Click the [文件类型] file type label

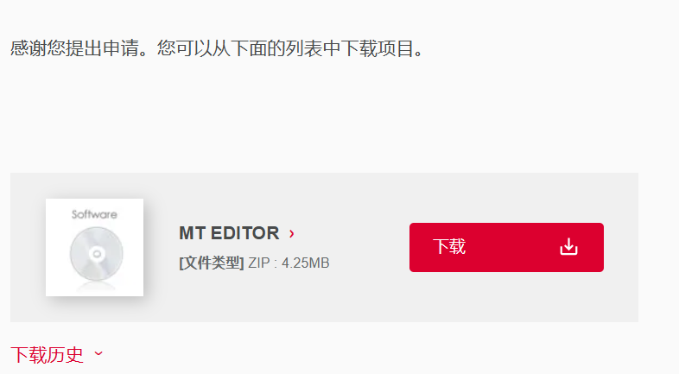click(212, 263)
